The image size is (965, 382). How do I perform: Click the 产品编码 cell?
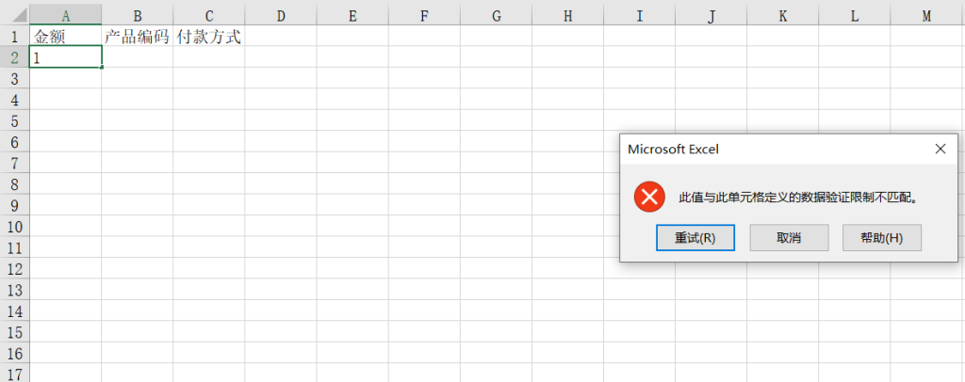click(x=138, y=37)
